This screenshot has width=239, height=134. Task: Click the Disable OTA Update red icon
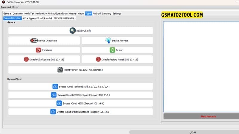26,59
